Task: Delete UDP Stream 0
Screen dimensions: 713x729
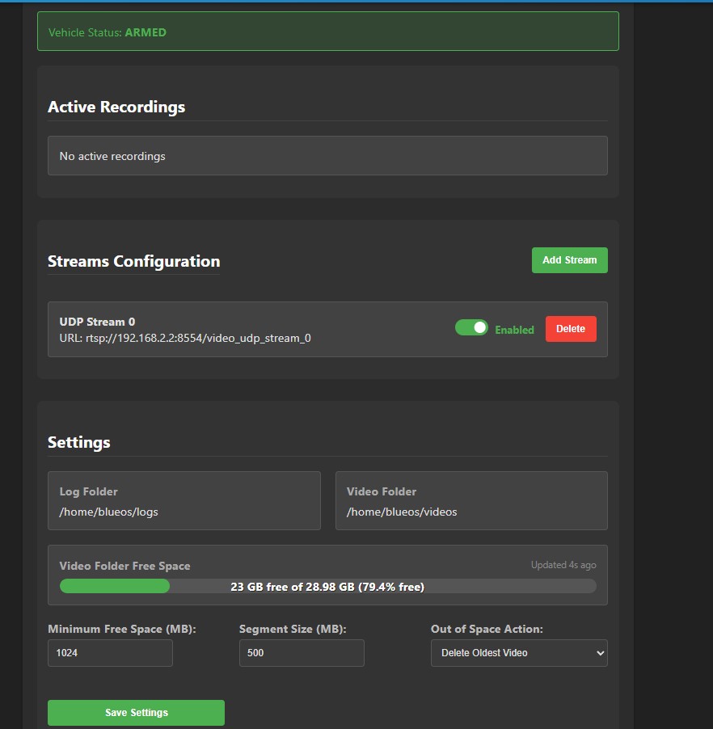Action: pos(571,329)
